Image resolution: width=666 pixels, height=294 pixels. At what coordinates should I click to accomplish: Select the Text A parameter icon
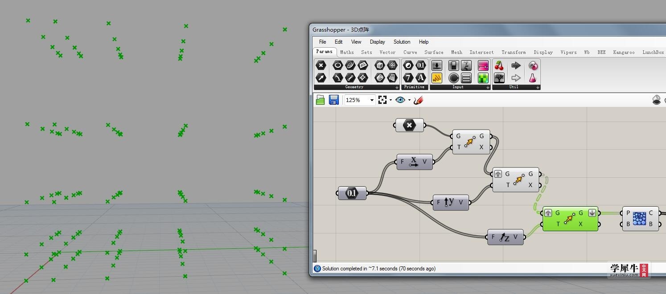421,78
